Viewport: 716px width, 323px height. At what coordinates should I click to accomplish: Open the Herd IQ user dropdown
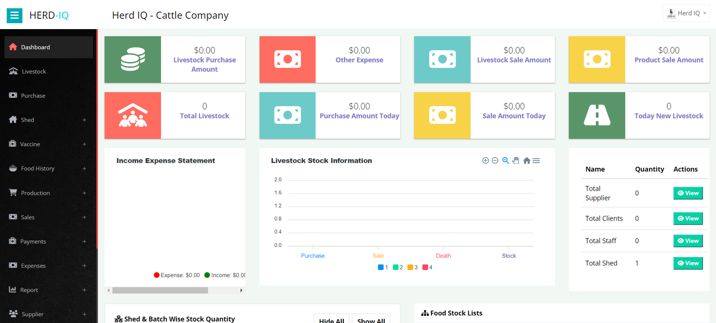tap(686, 13)
